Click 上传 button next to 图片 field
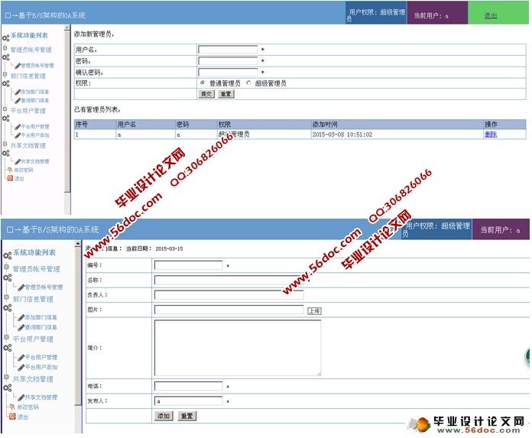This screenshot has width=532, height=438. (x=314, y=310)
